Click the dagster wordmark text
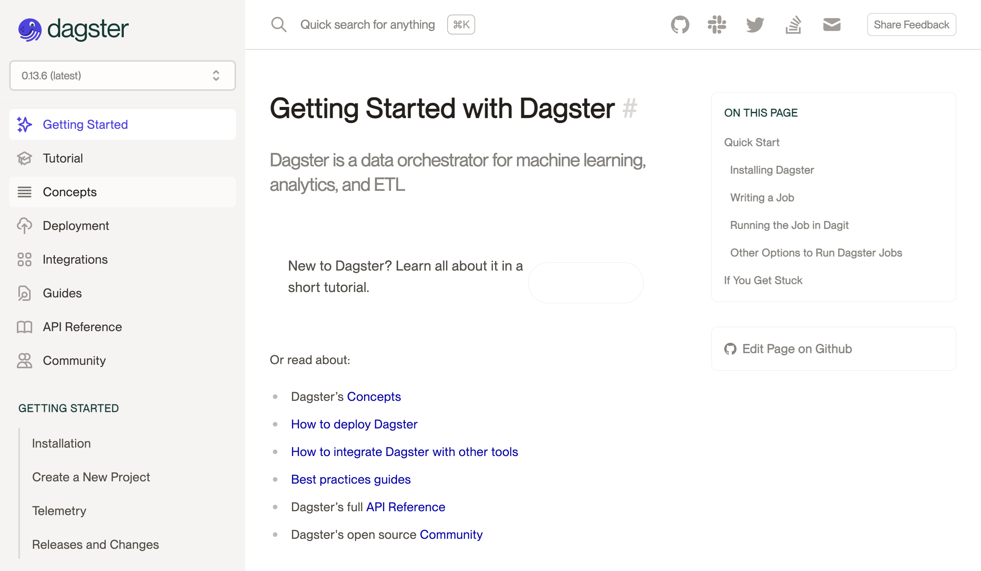Viewport: 981px width, 571px height. (x=88, y=30)
